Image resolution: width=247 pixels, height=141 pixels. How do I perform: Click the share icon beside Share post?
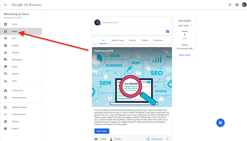coord(148,139)
